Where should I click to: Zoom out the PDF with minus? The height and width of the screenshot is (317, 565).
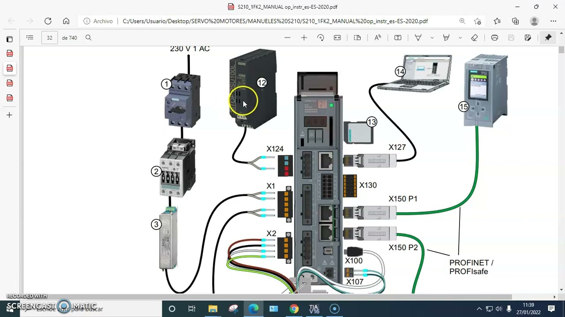(287, 38)
